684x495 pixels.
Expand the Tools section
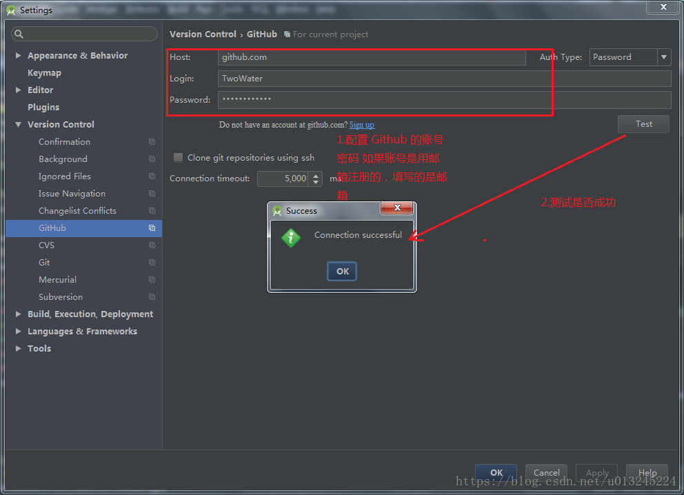tap(19, 348)
